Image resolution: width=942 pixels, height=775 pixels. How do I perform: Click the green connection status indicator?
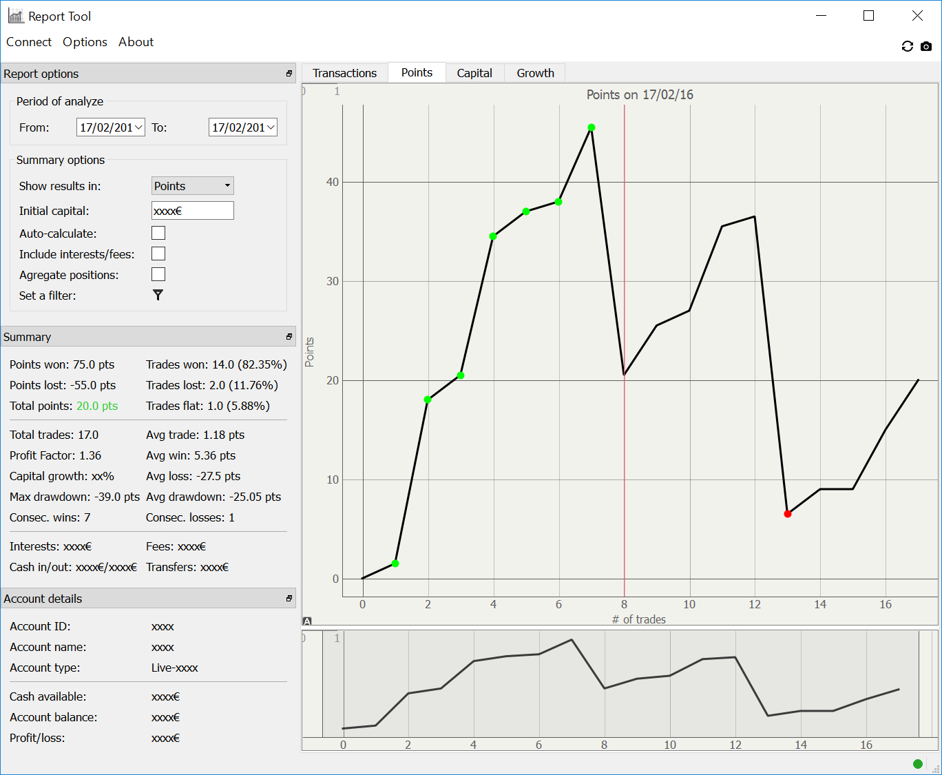[x=918, y=763]
